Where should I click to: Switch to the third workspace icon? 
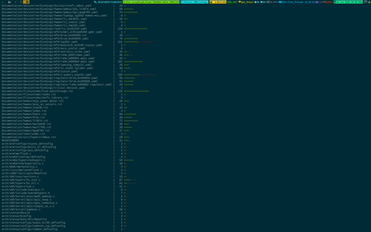(x=16, y=2)
